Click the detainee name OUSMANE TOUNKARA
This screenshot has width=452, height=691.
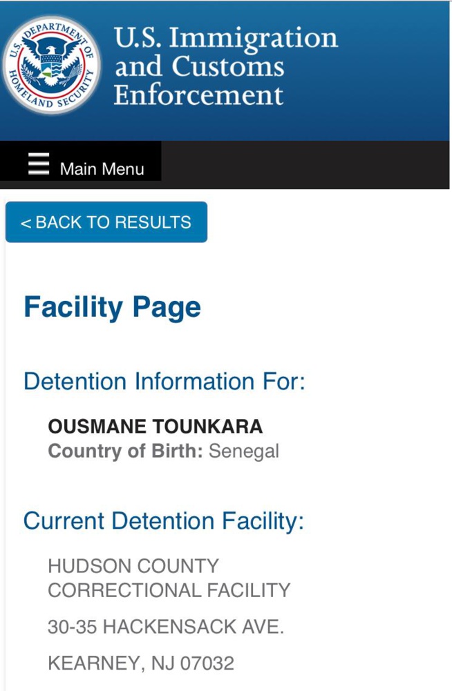click(156, 426)
